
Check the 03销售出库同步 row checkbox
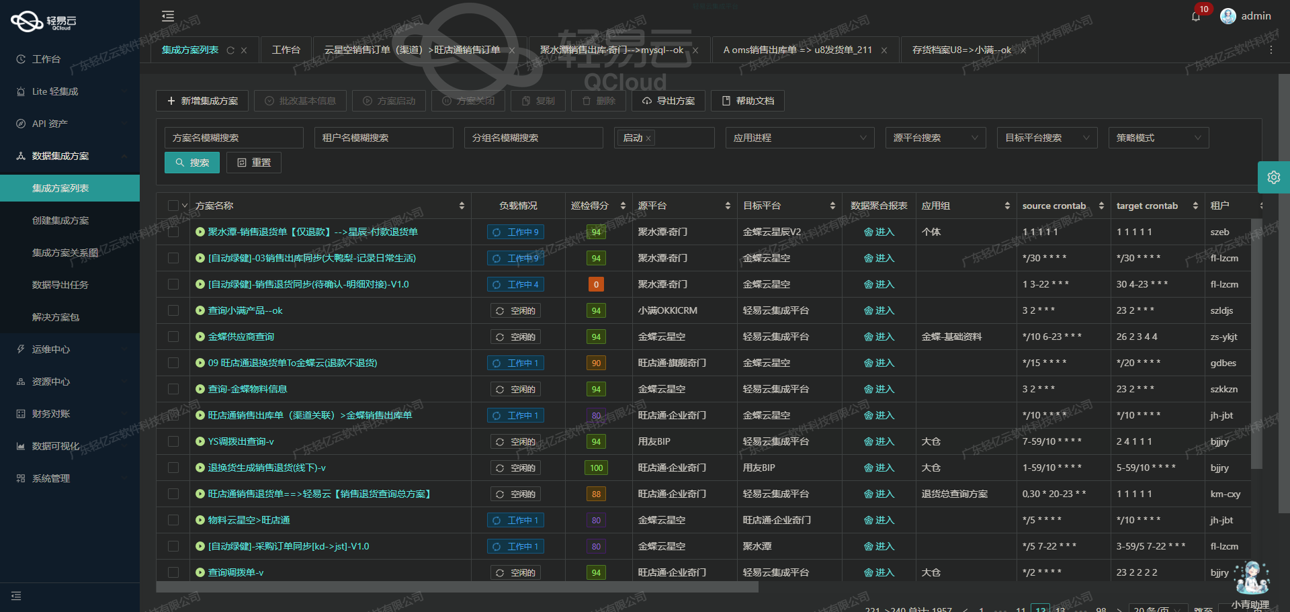point(173,258)
